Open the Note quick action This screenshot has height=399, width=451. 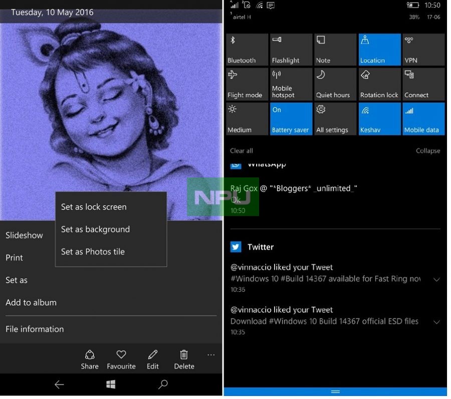coord(335,50)
